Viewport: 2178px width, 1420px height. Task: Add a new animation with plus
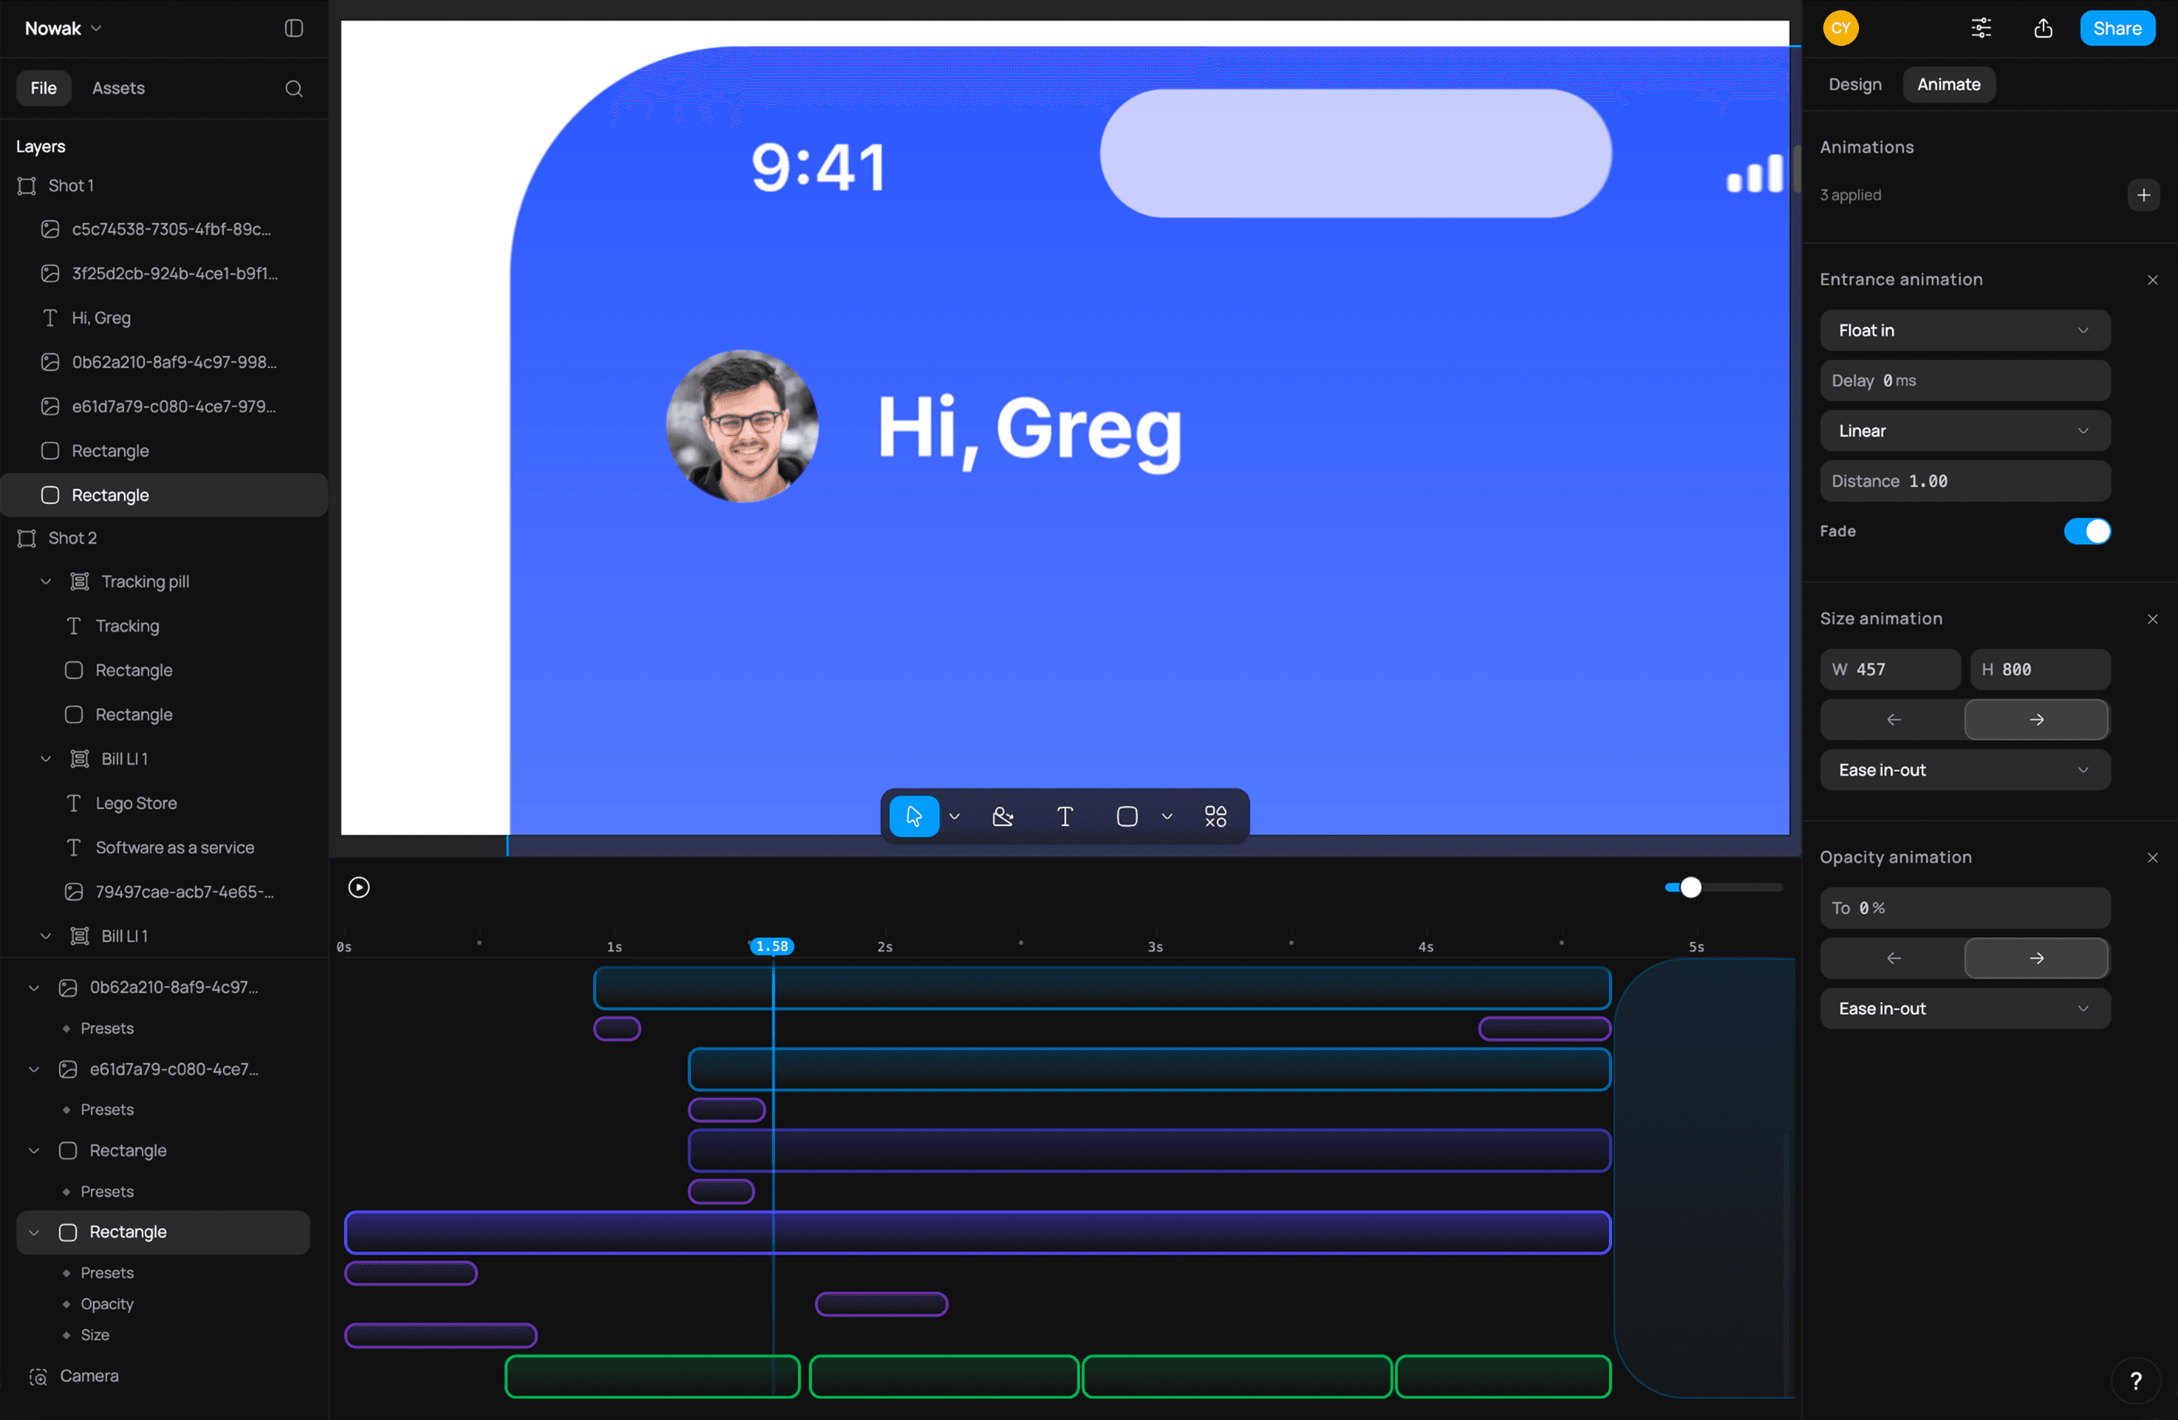(x=2143, y=195)
